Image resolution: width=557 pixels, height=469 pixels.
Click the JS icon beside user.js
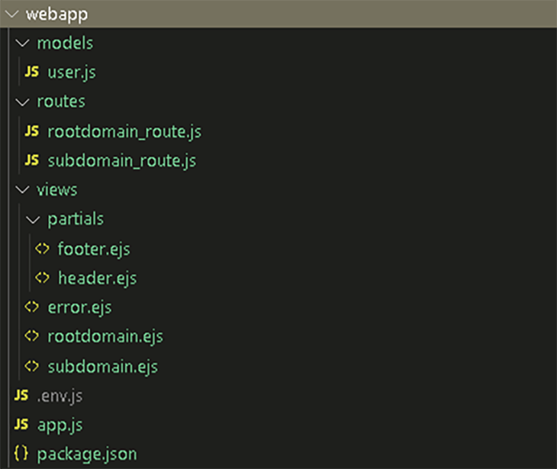31,72
